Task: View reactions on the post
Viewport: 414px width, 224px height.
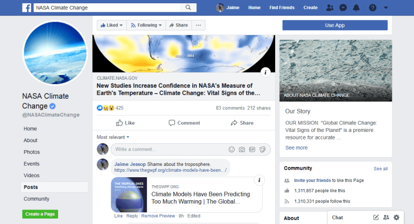Action: [x=110, y=108]
